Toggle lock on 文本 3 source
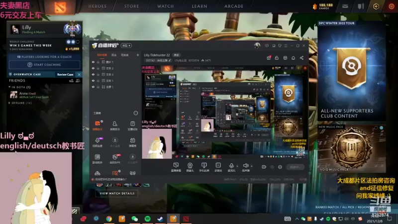Image resolution: width=398 pixels, height=224 pixels. tap(98, 74)
